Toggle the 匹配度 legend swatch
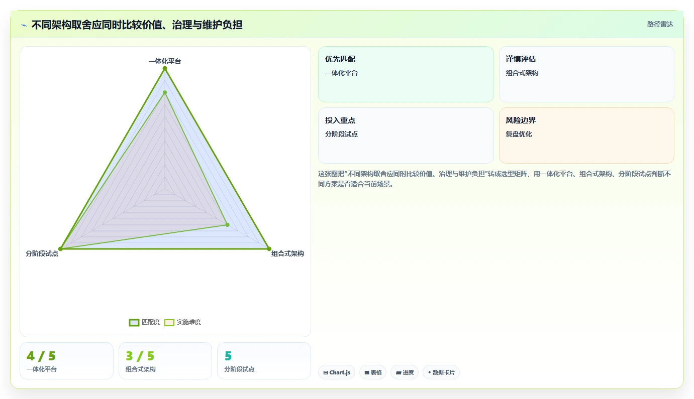The image size is (694, 399). [134, 322]
